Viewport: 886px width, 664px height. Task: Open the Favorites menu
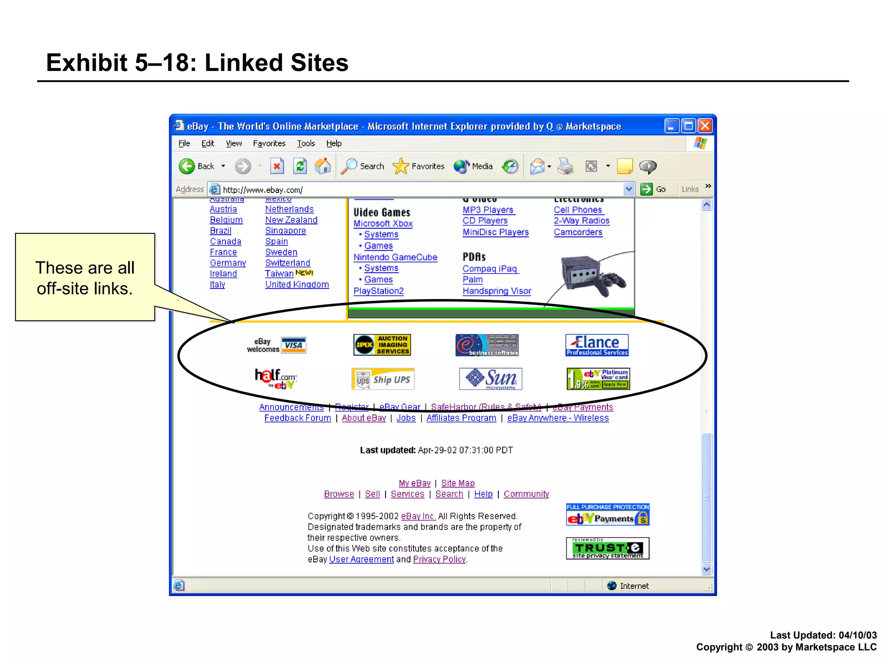click(x=269, y=144)
